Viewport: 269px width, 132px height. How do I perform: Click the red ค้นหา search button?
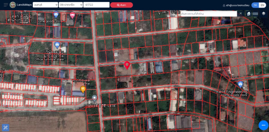coord(121,5)
